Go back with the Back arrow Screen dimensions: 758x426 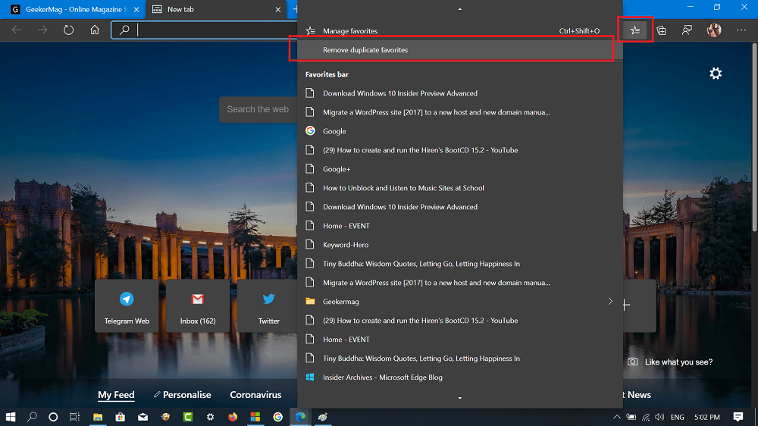click(17, 30)
